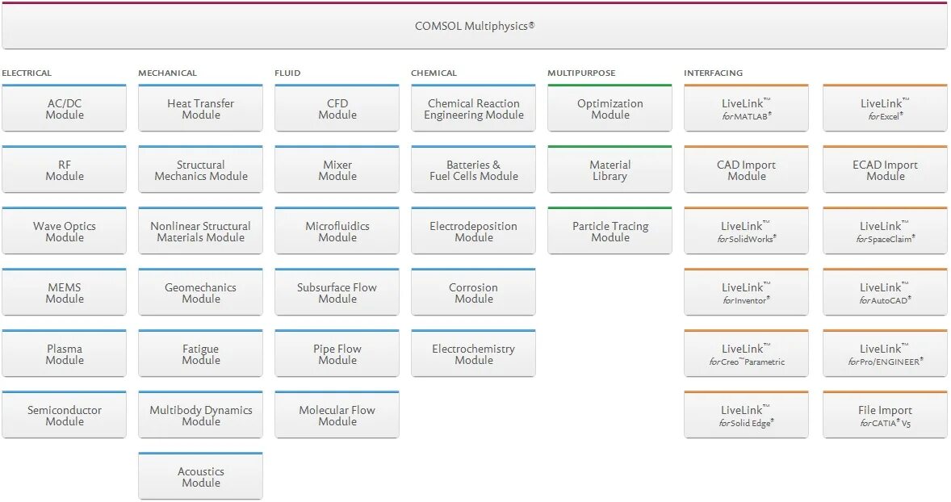The image size is (951, 502).
Task: Open the Acoustics Module
Action: pyautogui.click(x=201, y=475)
